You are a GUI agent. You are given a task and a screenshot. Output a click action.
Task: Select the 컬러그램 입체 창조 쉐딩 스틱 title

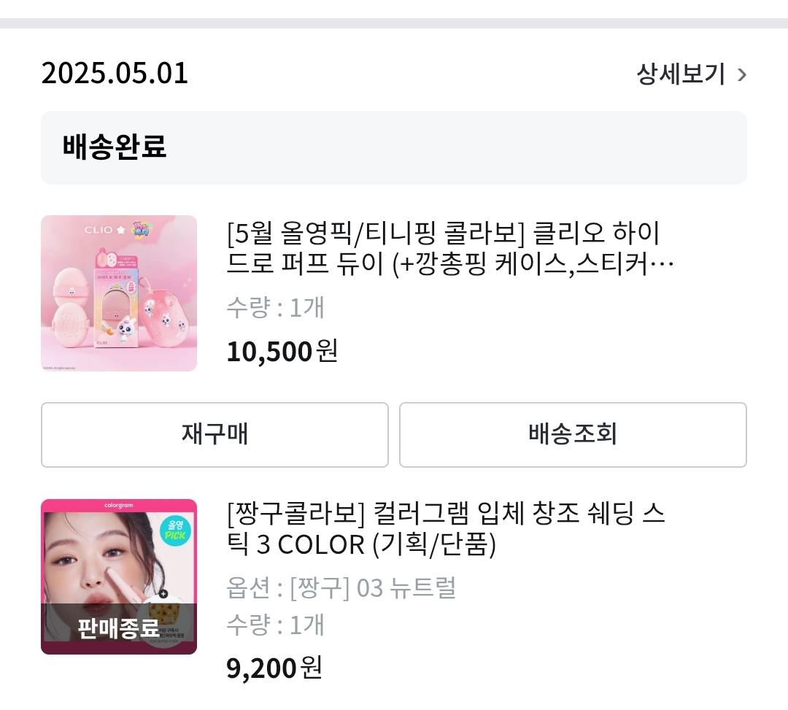click(446, 529)
